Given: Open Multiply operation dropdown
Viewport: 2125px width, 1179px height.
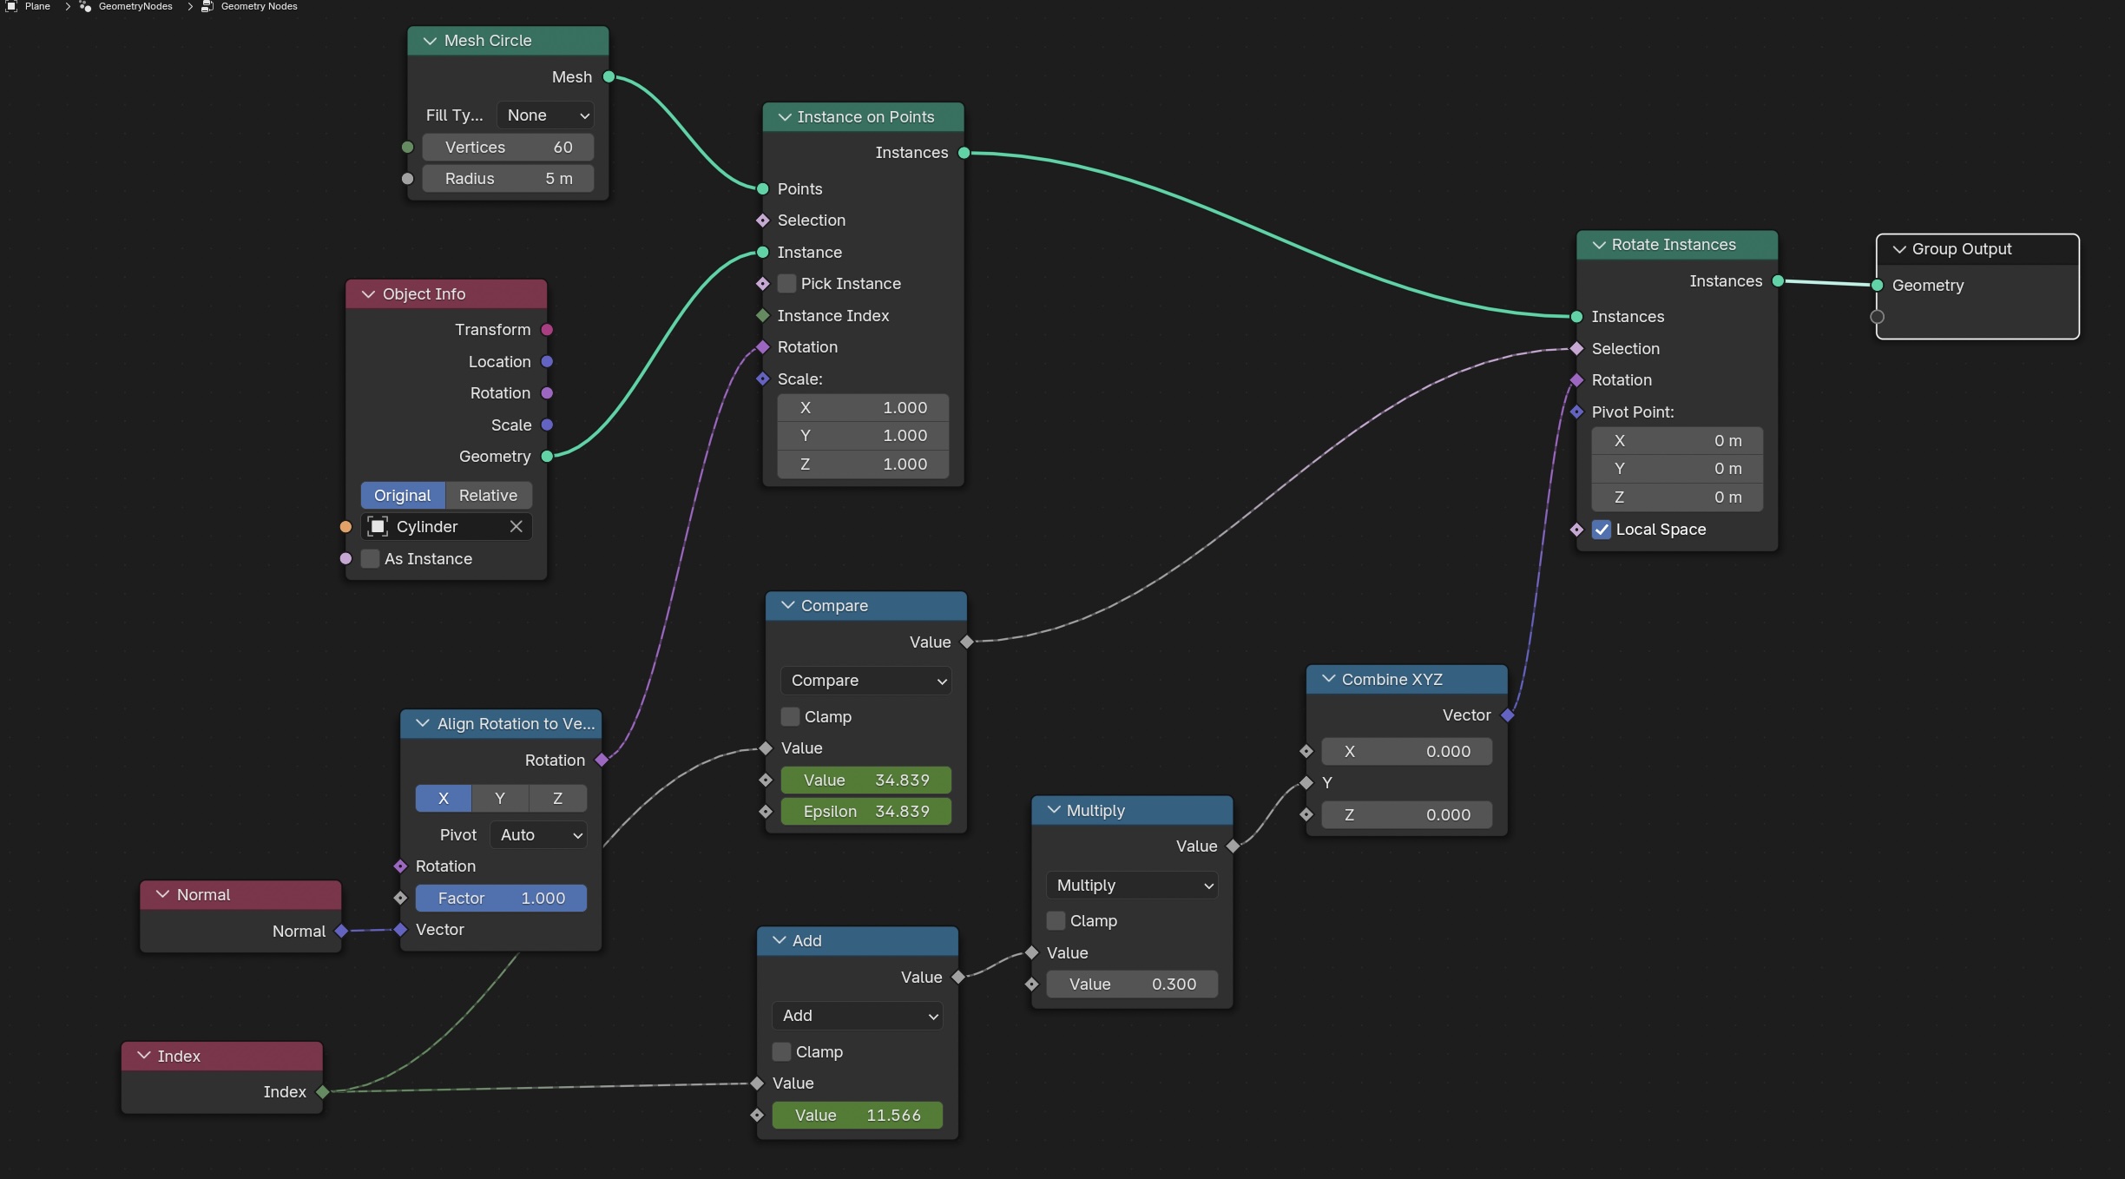Looking at the screenshot, I should click(x=1132, y=886).
